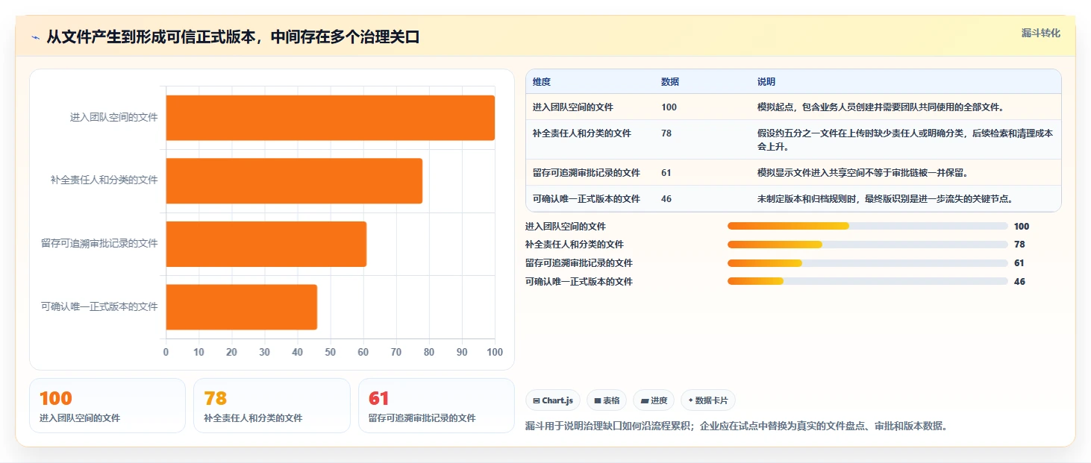Select the 漏斗转化 tag in the header
The width and height of the screenshot is (1091, 463).
pos(1040,33)
